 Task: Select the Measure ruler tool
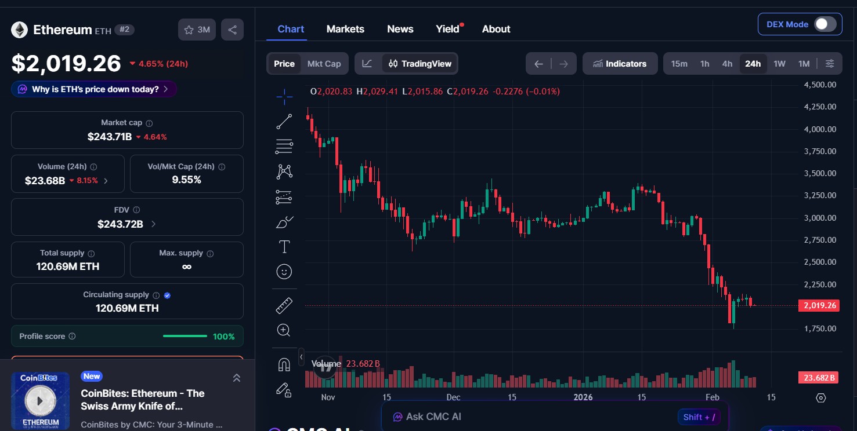click(x=284, y=305)
